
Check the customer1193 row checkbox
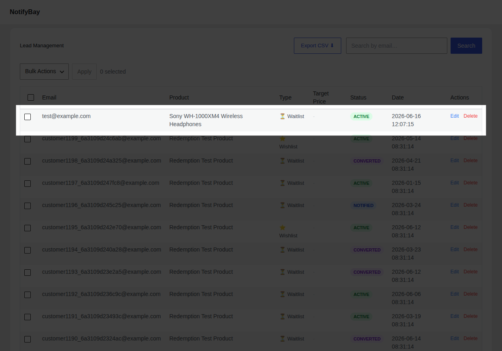(28, 273)
